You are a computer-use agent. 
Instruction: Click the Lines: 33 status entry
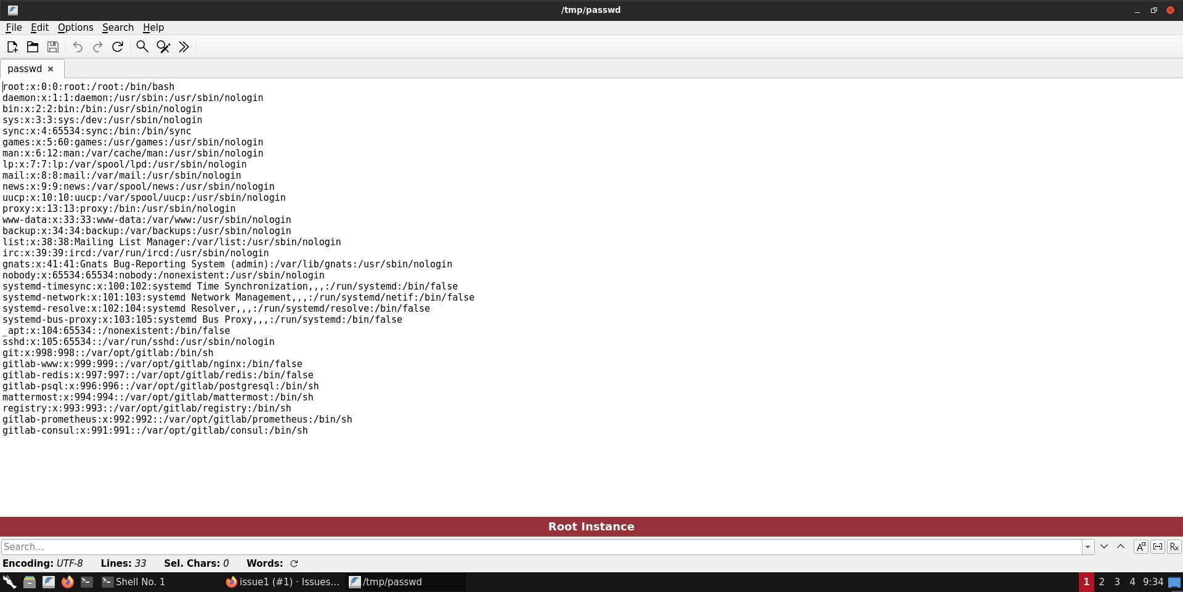pos(123,563)
